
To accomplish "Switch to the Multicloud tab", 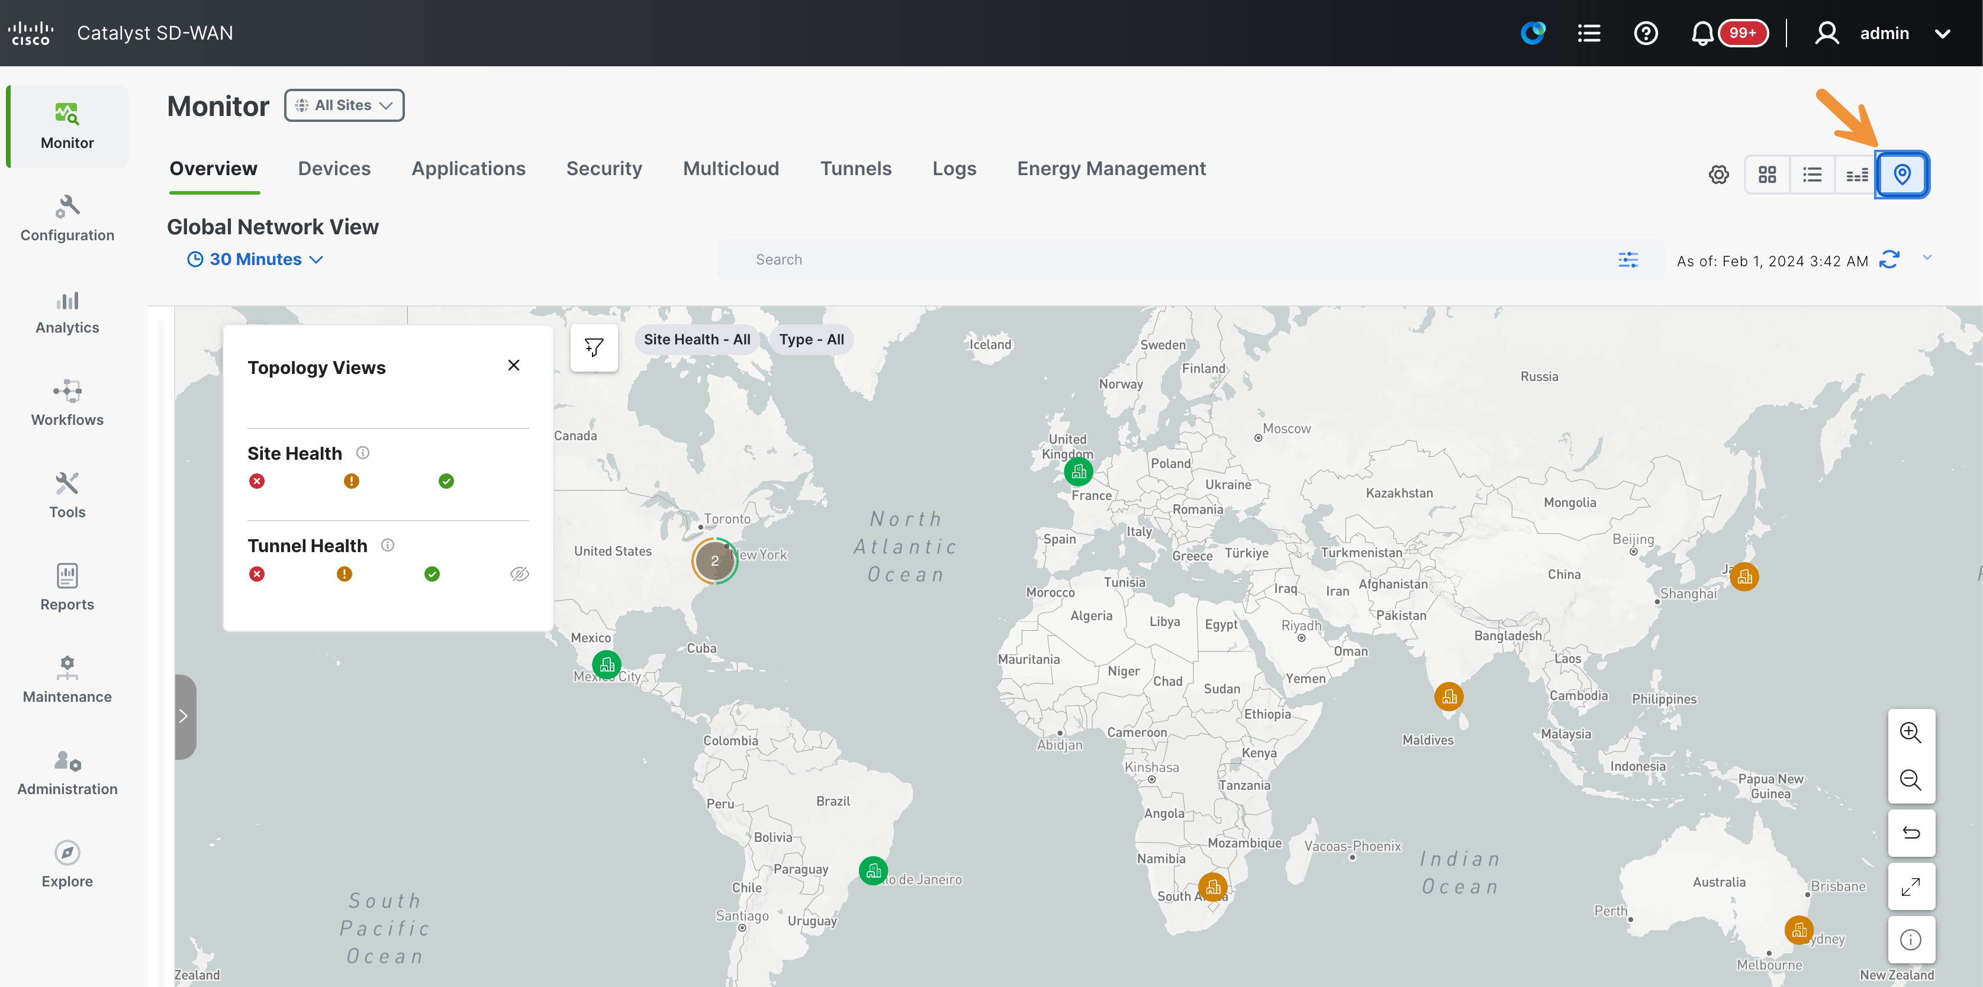I will pyautogui.click(x=730, y=169).
